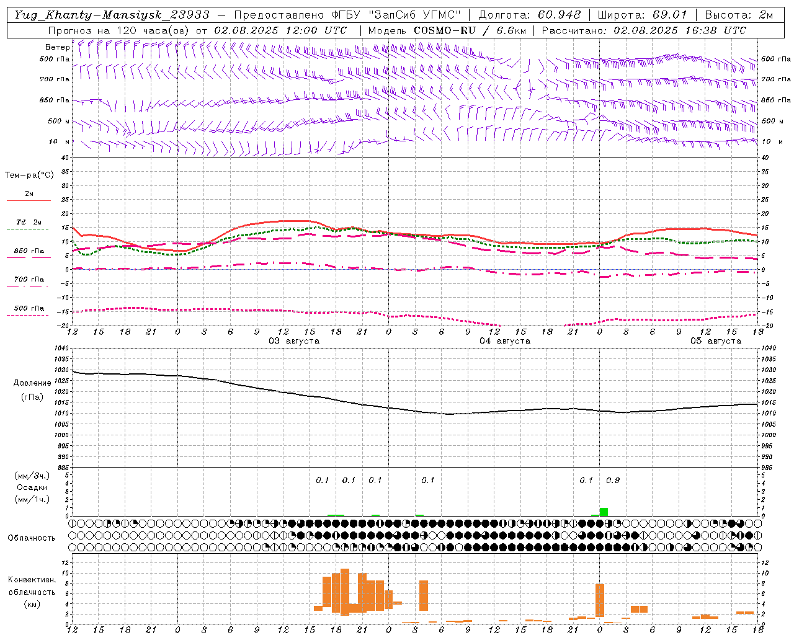The width and height of the screenshot is (794, 635).
Task: Click the Долгота: 60.948 value
Action: pos(530,15)
